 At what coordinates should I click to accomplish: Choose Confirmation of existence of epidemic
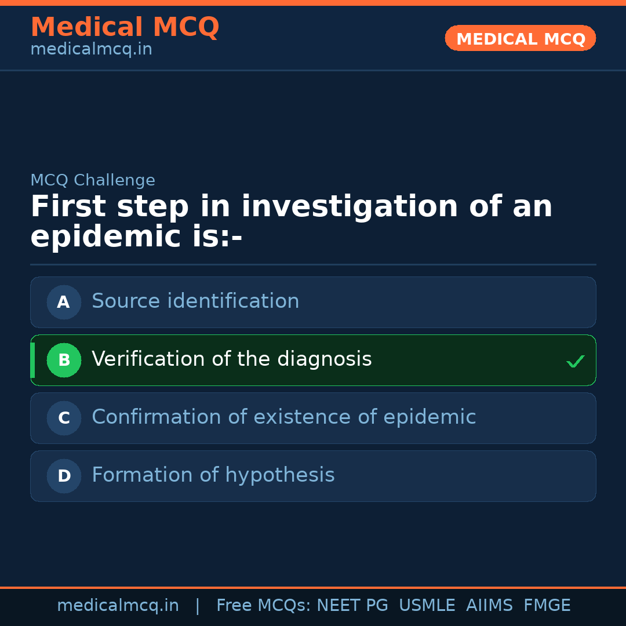pos(283,417)
